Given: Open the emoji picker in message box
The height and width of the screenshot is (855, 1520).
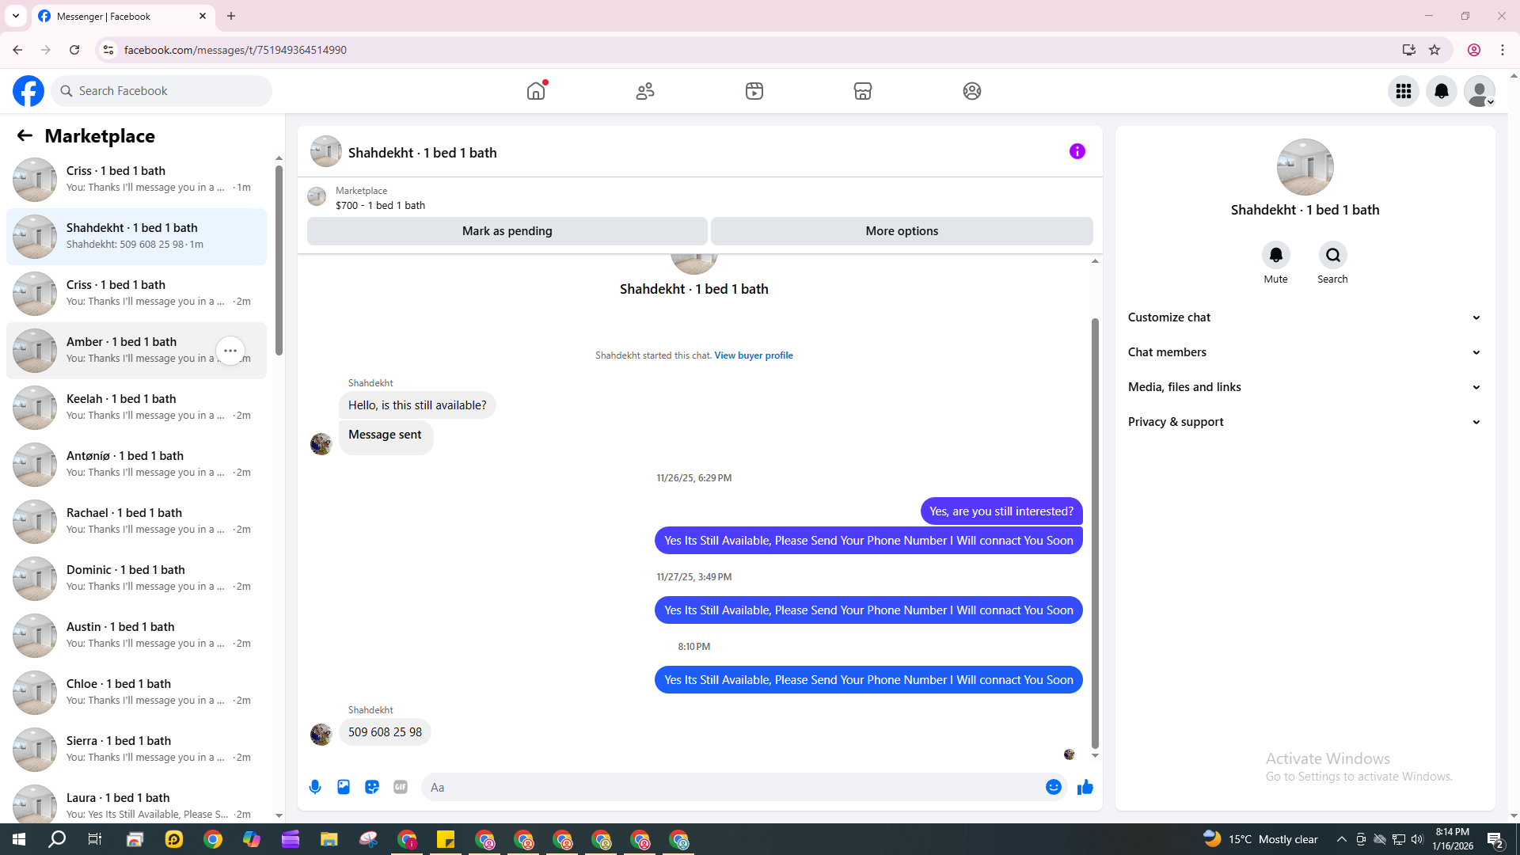Looking at the screenshot, I should point(1053,787).
